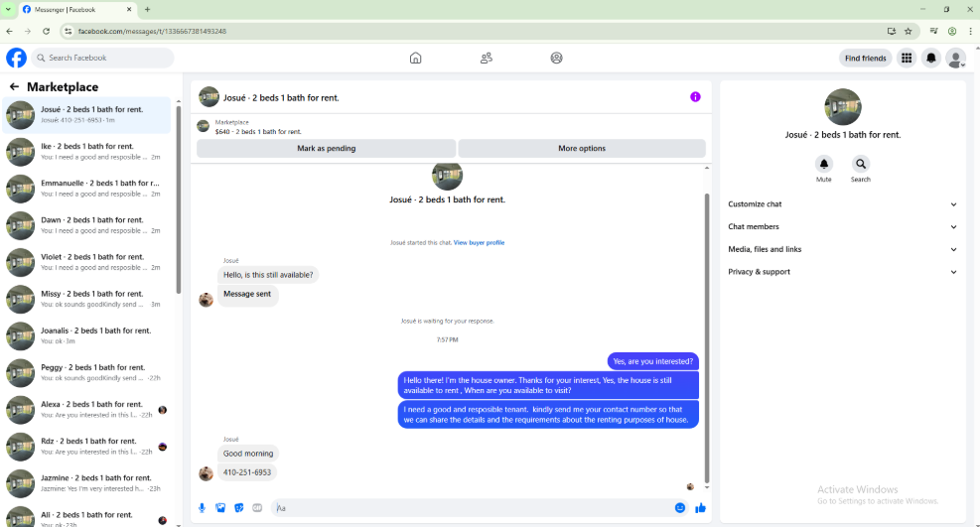Open the account profile avatar menu

[955, 59]
